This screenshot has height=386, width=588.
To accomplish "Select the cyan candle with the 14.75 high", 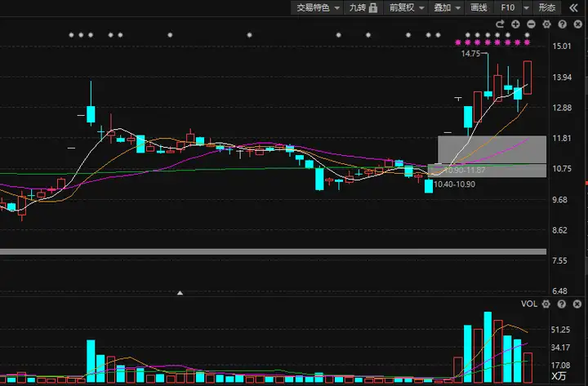I will point(488,94).
